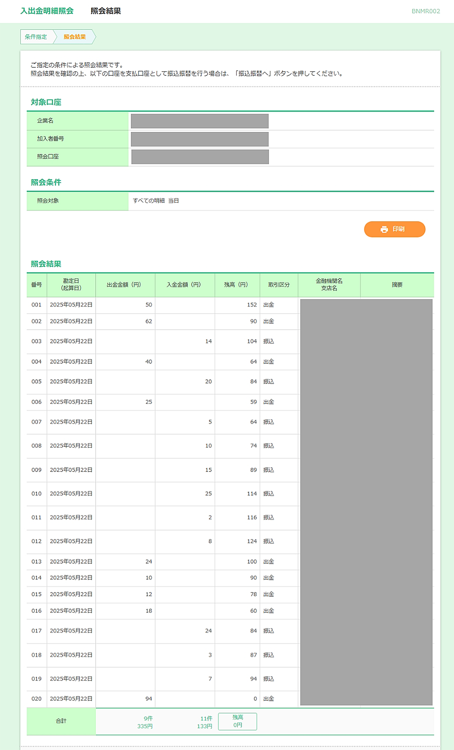Click the 取引区分 column header

coord(279,285)
